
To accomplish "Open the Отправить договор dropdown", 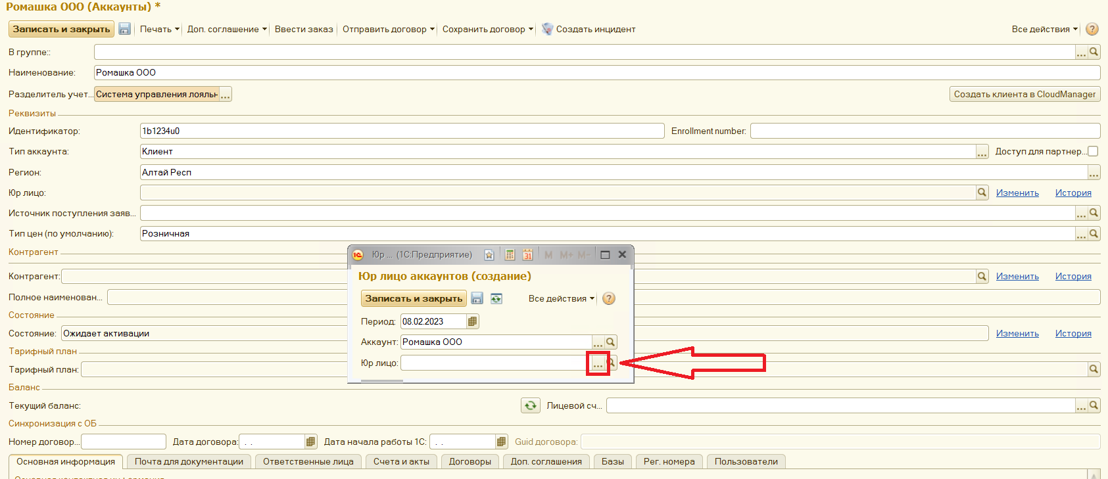I will 388,29.
